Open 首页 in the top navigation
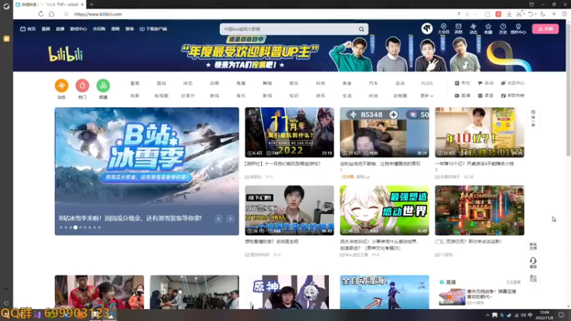This screenshot has height=321, width=571. [28, 29]
